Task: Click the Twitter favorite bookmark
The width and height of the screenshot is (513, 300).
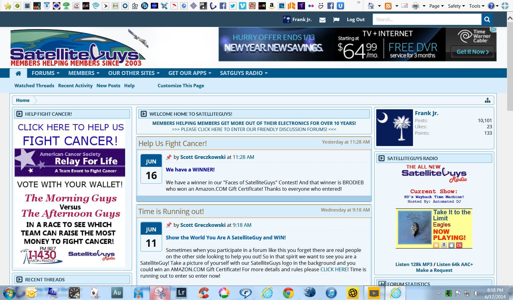Action: (x=233, y=6)
